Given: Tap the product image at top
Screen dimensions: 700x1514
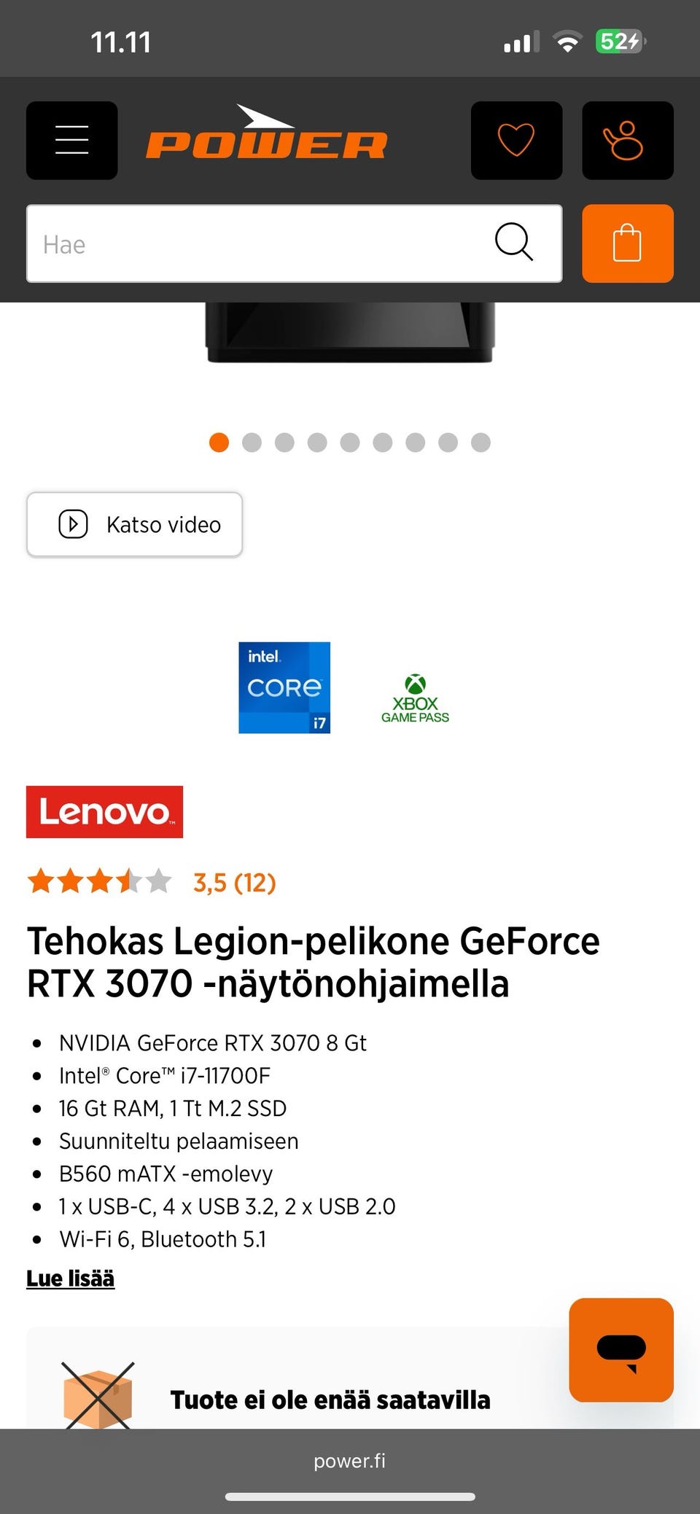Looking at the screenshot, I should 350,332.
